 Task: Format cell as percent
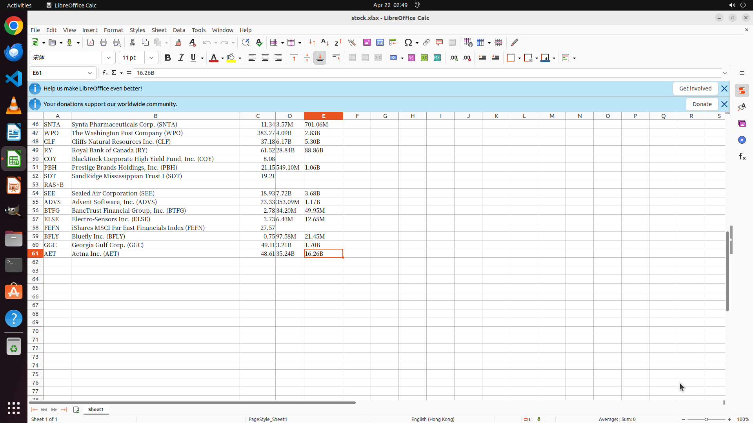[x=411, y=58]
